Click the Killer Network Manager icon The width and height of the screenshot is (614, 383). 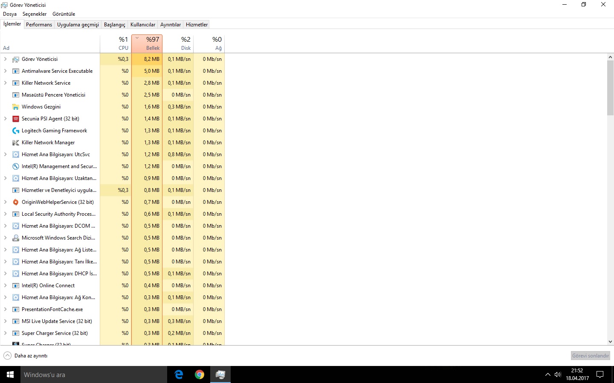(16, 143)
